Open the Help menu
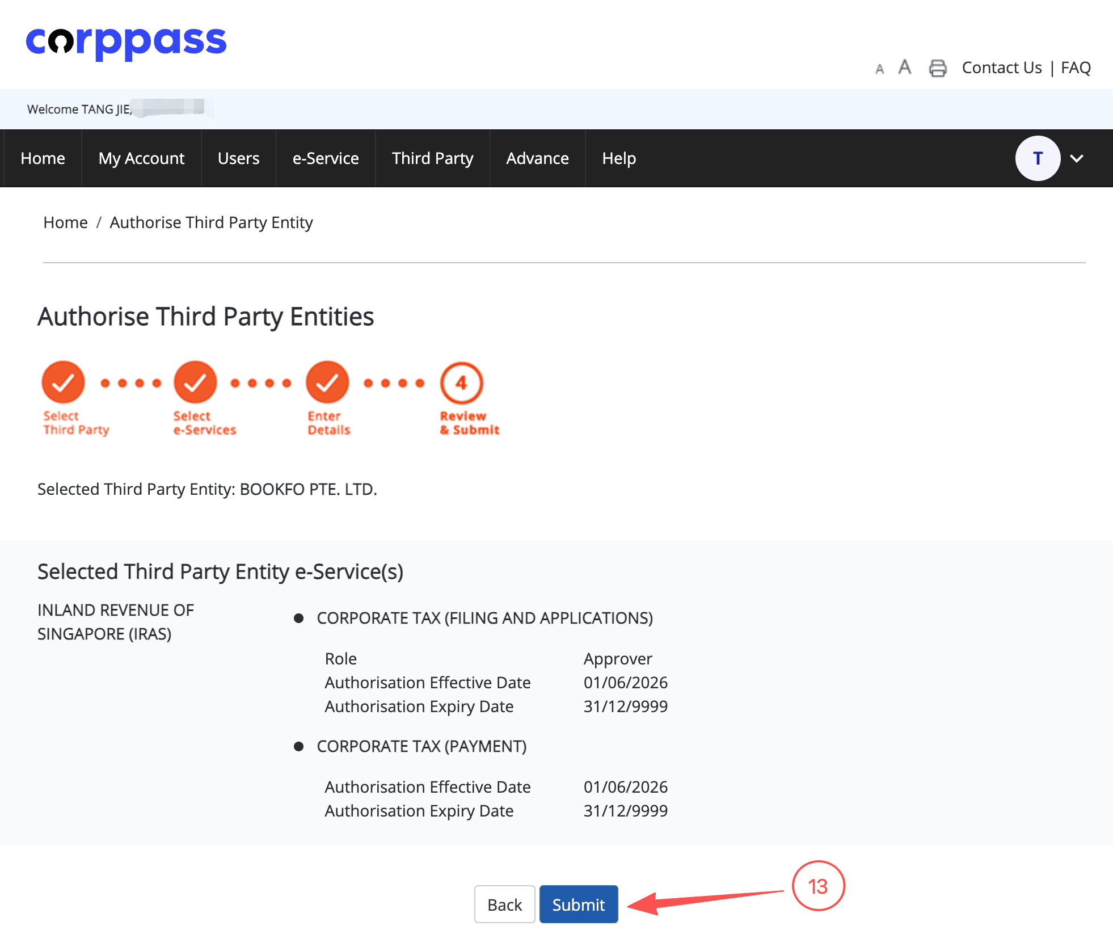 [619, 158]
